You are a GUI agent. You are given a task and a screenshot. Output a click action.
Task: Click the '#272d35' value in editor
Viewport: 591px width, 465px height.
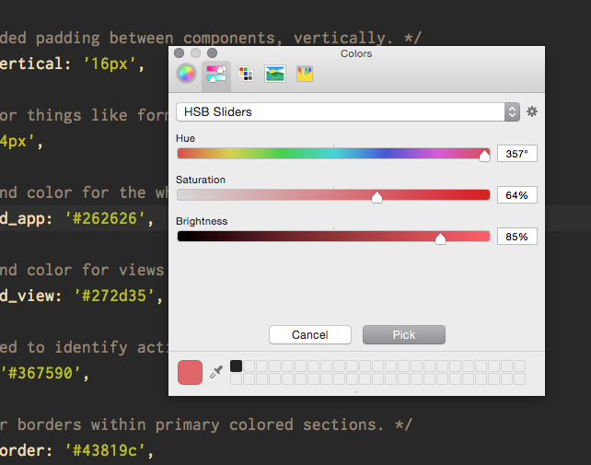pos(114,296)
